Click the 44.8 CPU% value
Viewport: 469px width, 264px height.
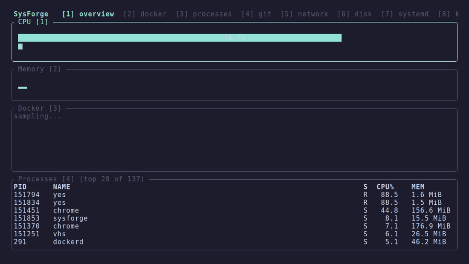click(x=389, y=210)
